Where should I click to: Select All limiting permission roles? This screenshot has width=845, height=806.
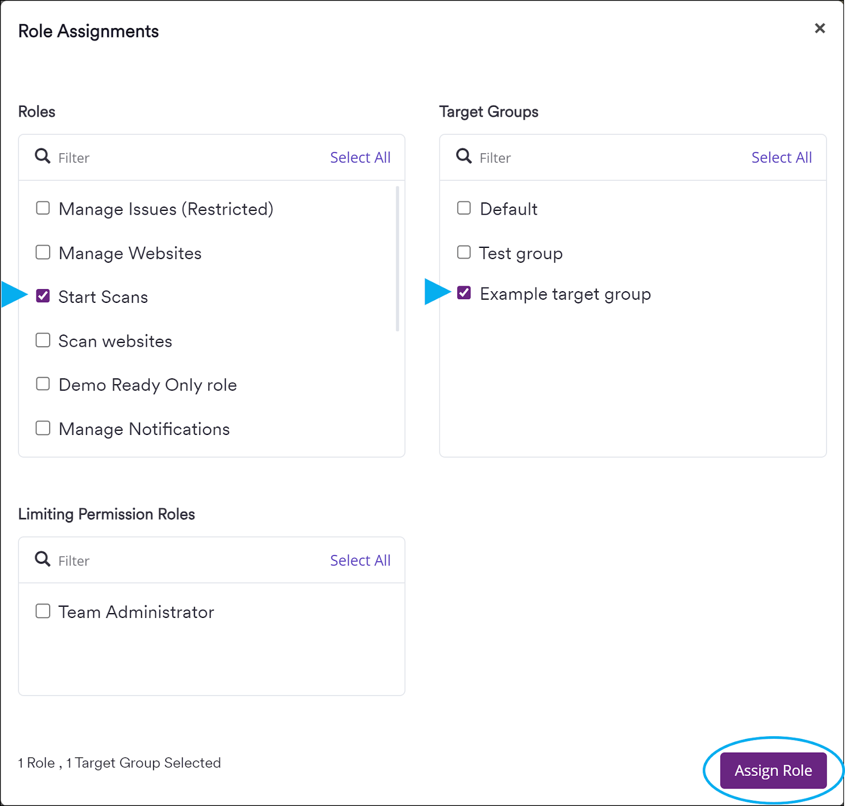(360, 560)
